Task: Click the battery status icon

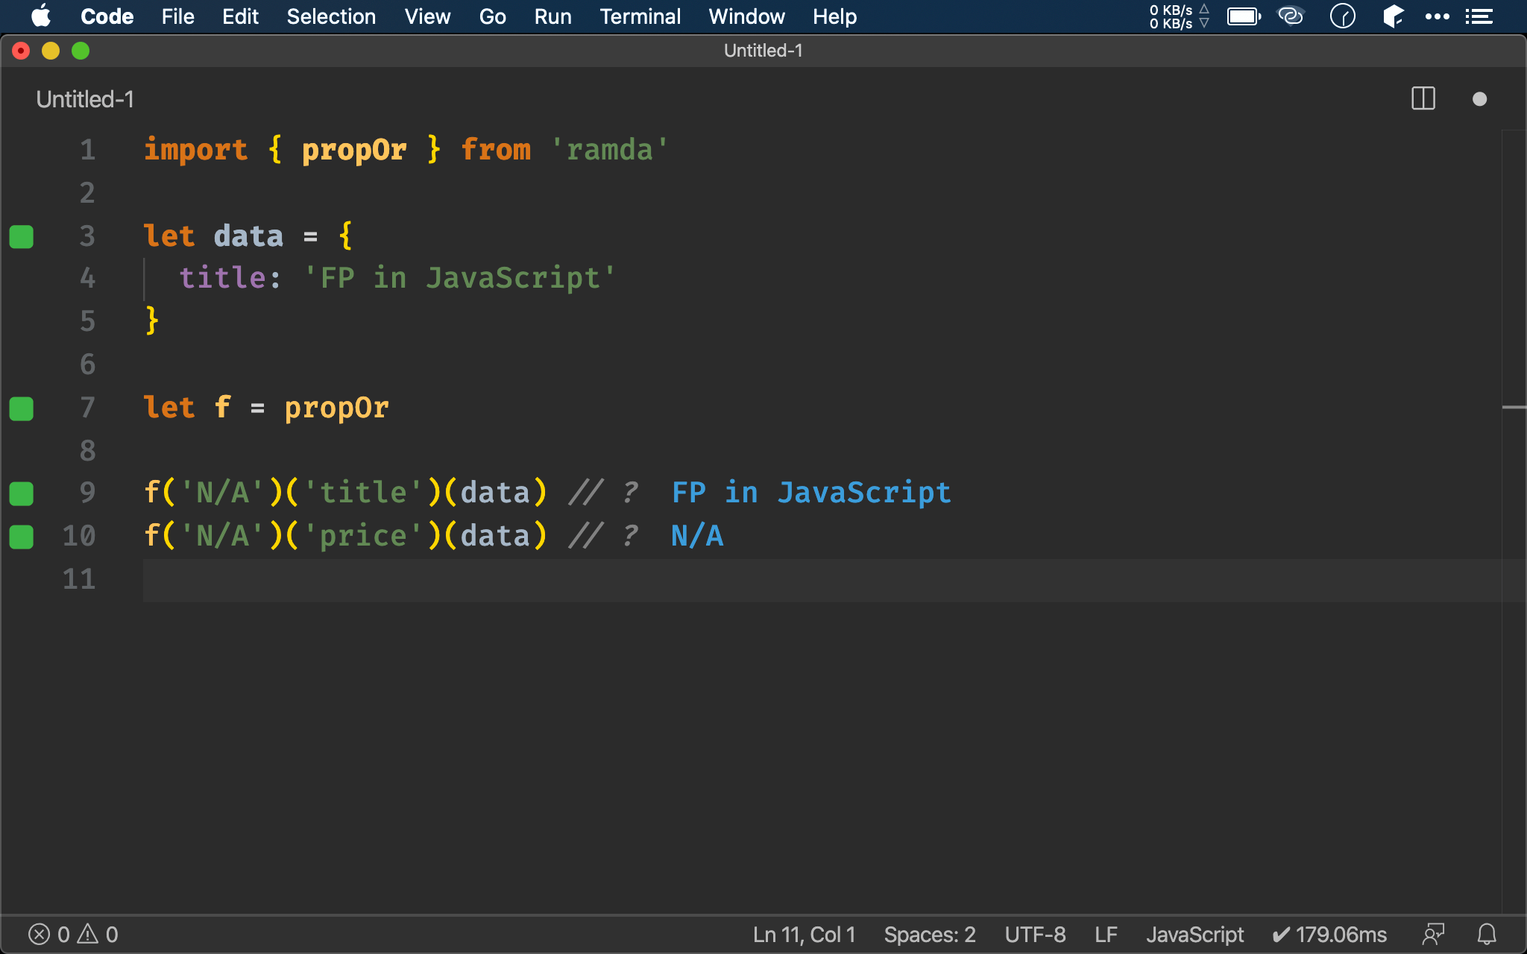Action: (x=1244, y=16)
